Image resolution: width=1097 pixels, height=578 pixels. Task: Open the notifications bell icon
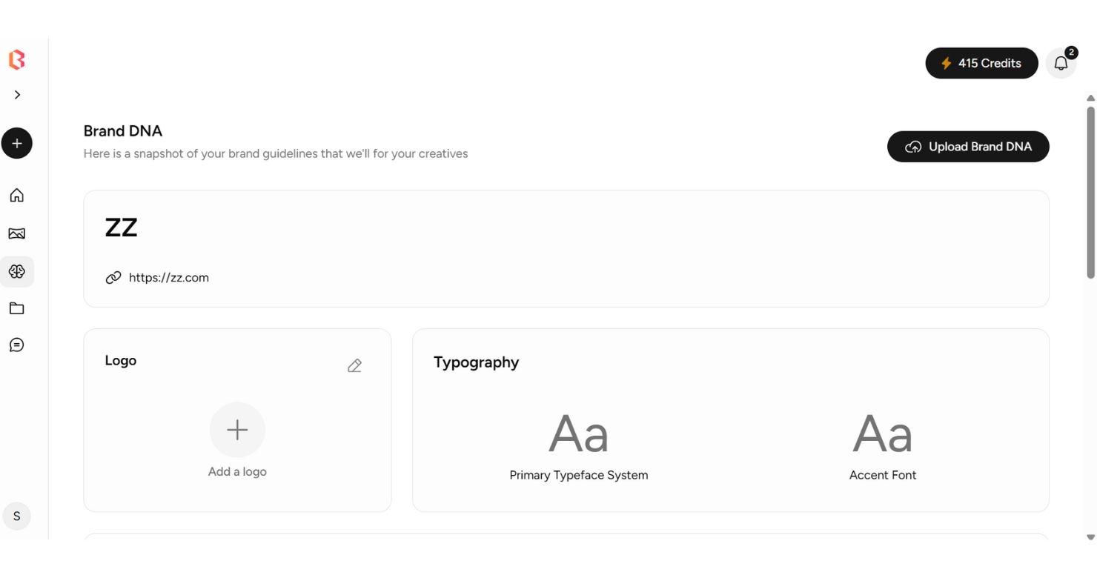[1061, 63]
